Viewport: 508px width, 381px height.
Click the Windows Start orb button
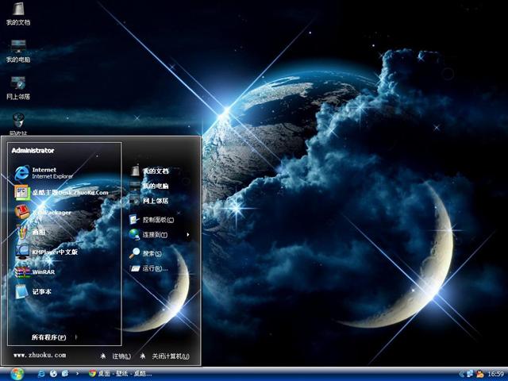[17, 373]
